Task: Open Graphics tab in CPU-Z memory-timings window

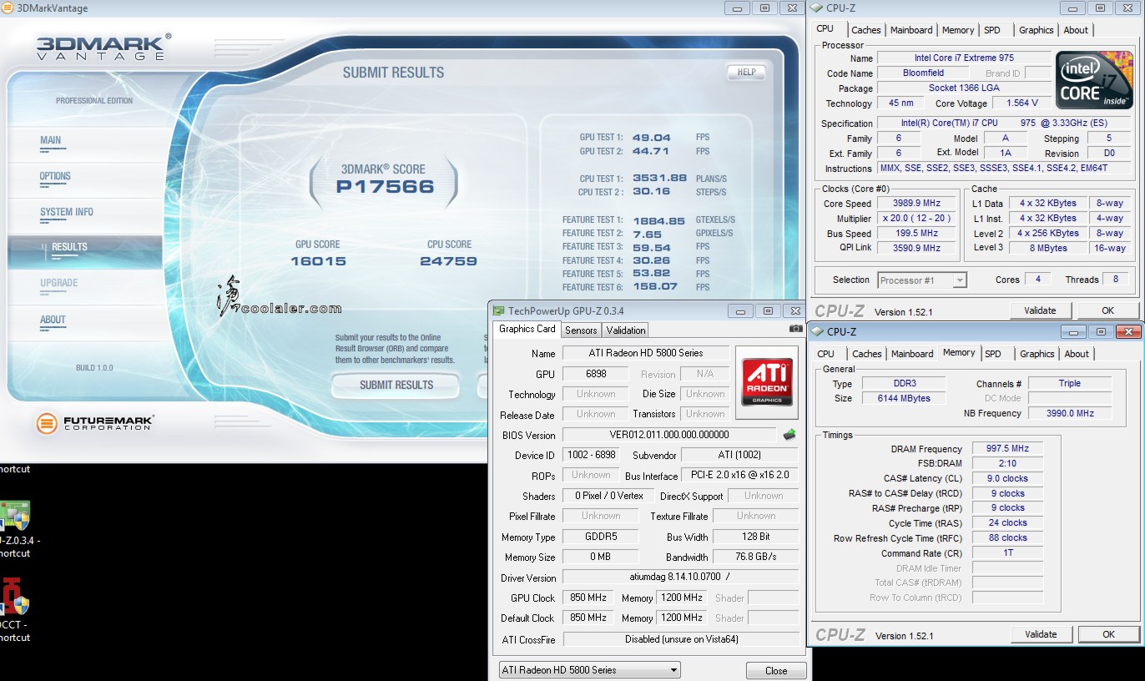Action: coord(1037,354)
